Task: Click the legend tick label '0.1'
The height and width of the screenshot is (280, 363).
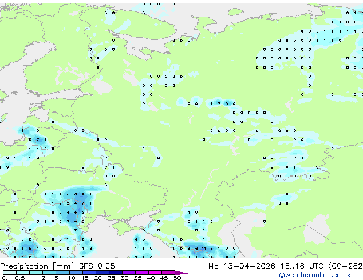Action: pyautogui.click(x=6, y=278)
